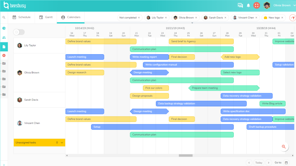Expand the Unassigned tasks section

tap(62, 142)
